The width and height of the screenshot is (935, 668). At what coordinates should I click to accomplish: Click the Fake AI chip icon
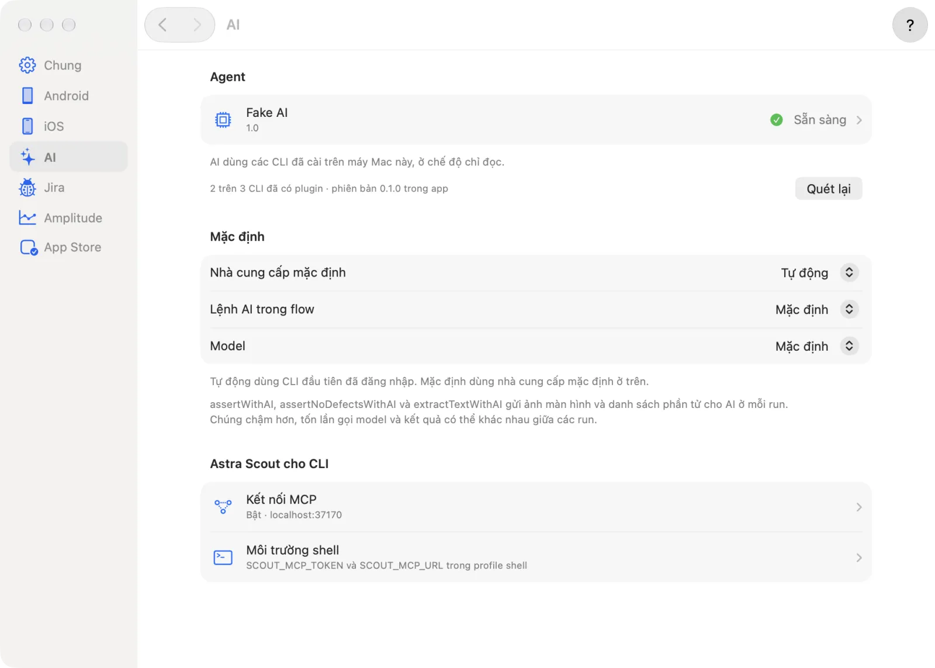click(223, 120)
